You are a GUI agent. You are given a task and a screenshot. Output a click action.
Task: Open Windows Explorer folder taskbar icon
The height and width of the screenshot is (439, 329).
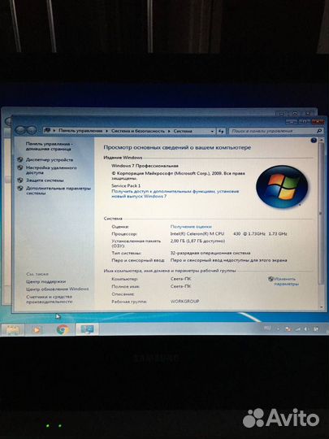tap(12, 330)
